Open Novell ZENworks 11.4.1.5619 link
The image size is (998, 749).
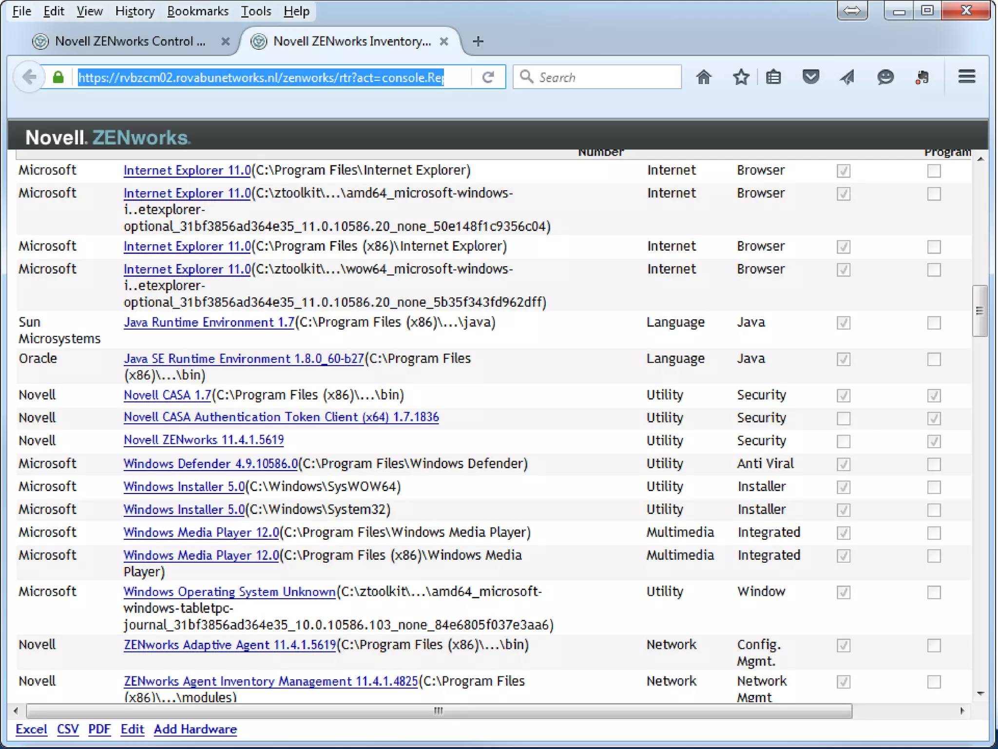tap(204, 440)
